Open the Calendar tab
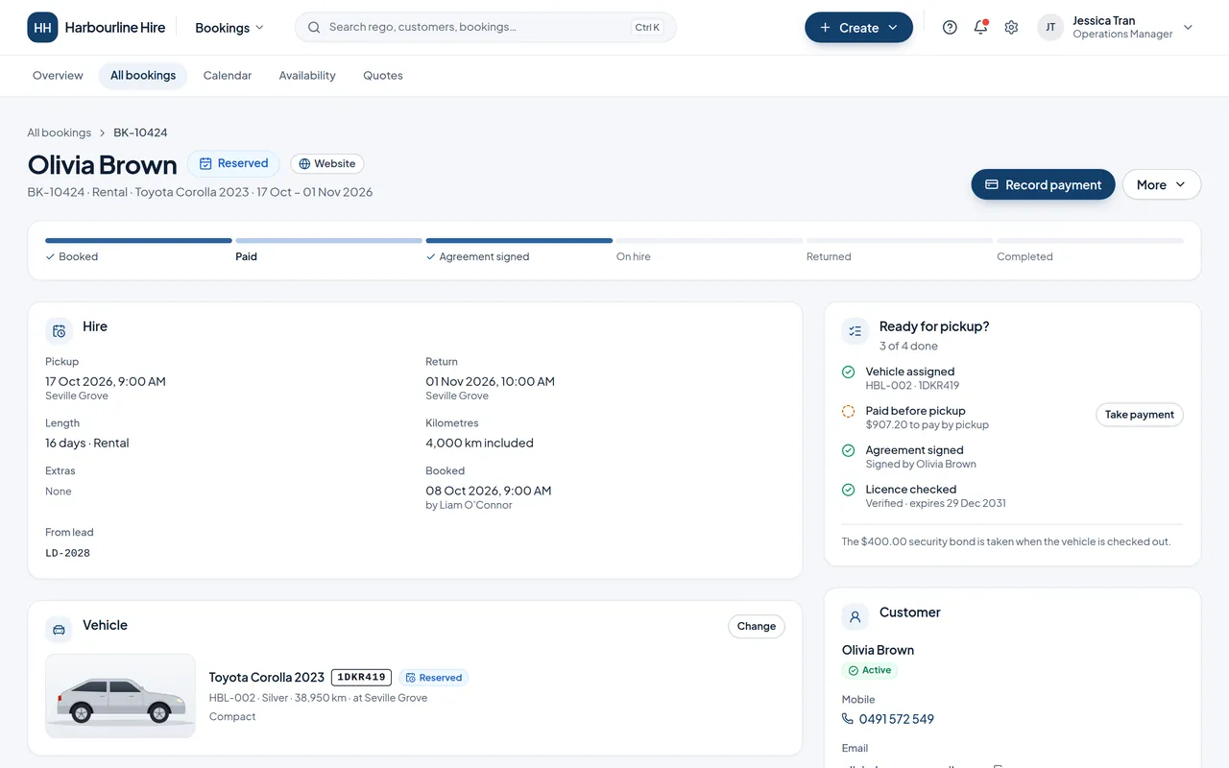The height and width of the screenshot is (768, 1229). (228, 76)
